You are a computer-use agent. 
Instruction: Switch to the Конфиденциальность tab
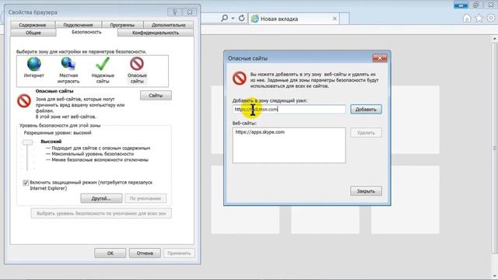point(156,33)
